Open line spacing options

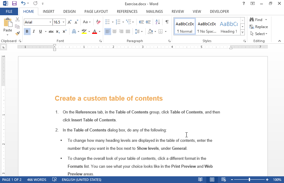[x=139, y=31]
